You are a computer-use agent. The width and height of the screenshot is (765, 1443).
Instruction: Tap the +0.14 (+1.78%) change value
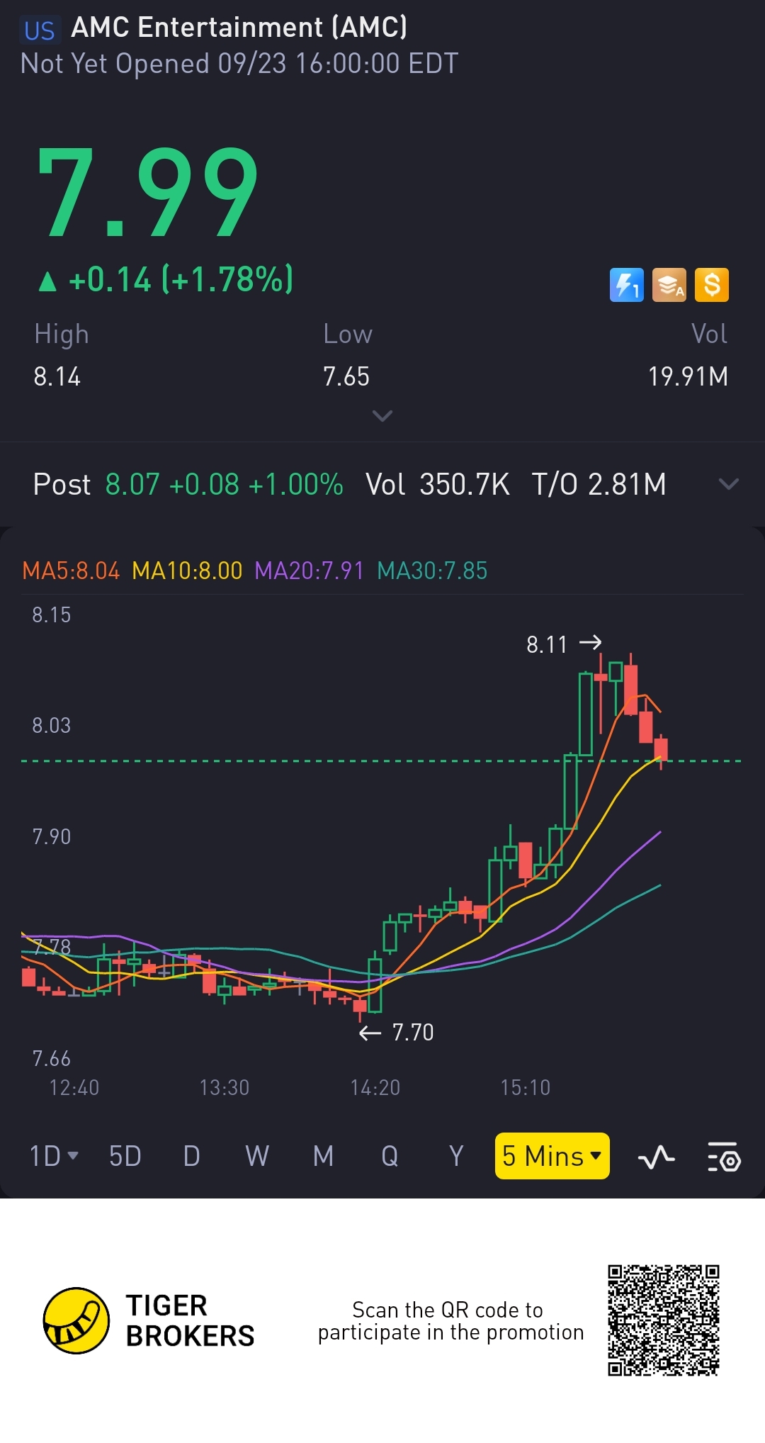[181, 279]
